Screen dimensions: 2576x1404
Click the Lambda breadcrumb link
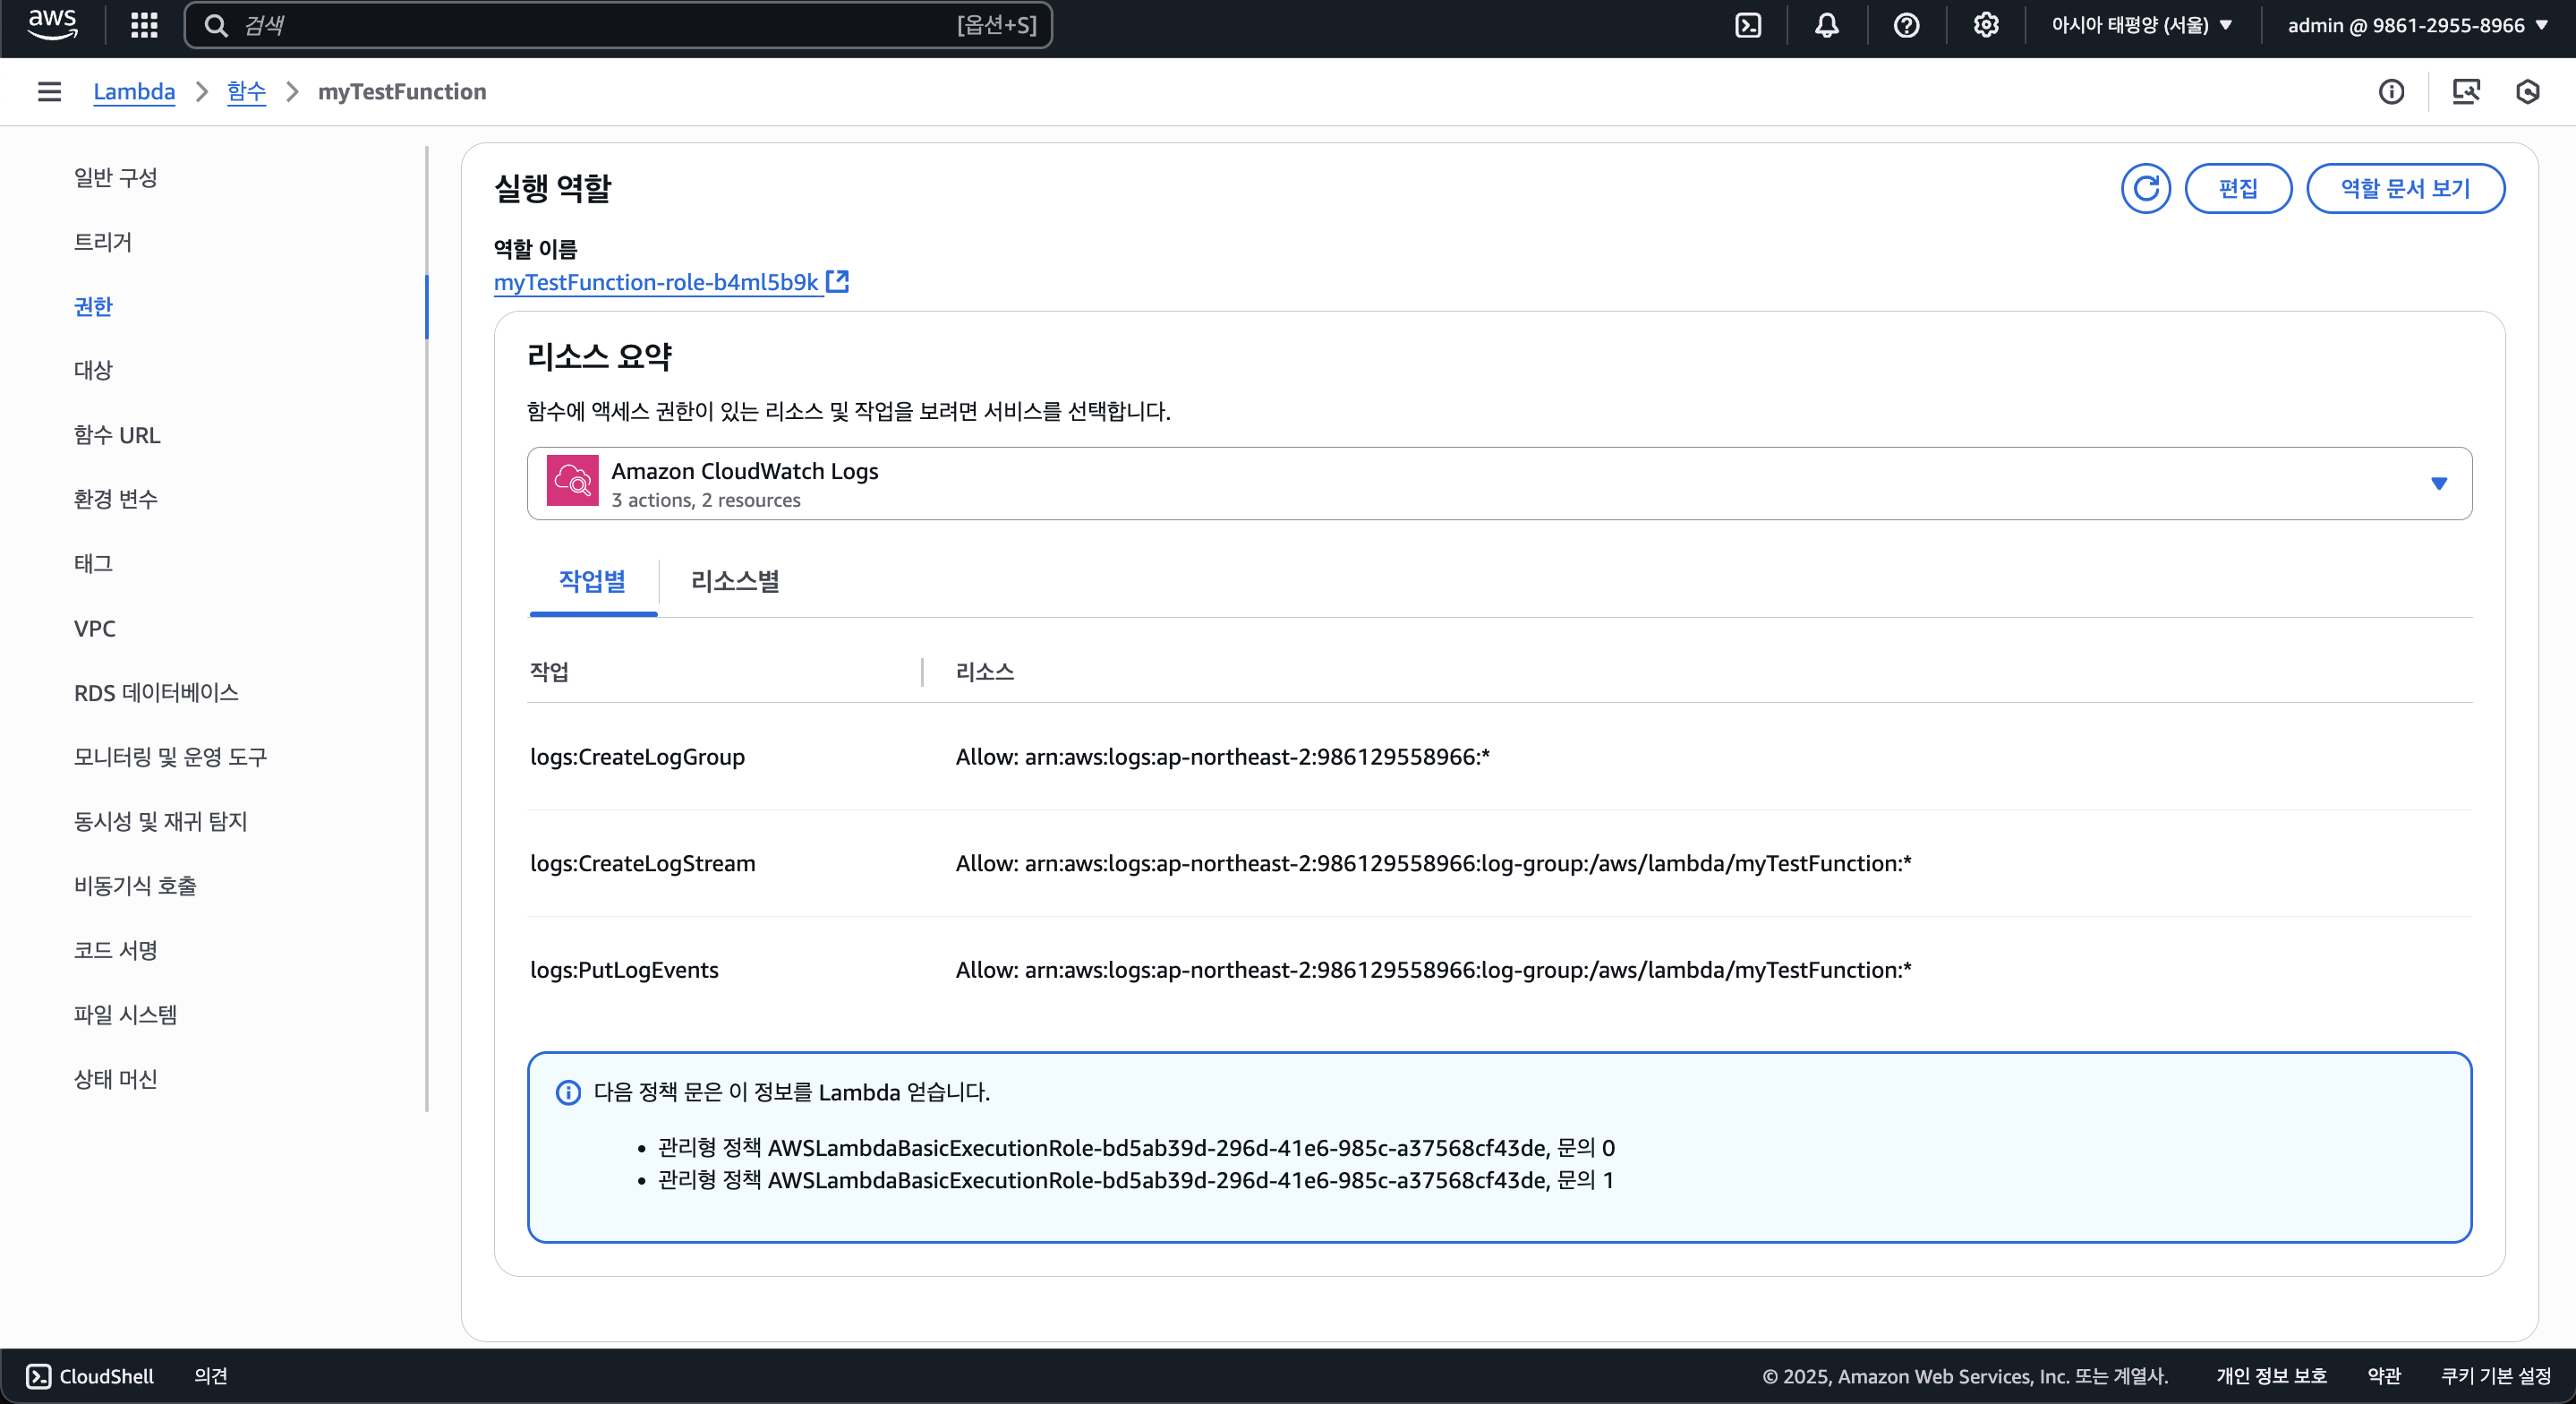point(134,92)
